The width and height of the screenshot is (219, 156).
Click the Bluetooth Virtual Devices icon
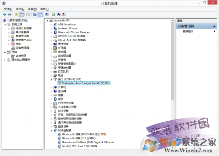[55, 32]
